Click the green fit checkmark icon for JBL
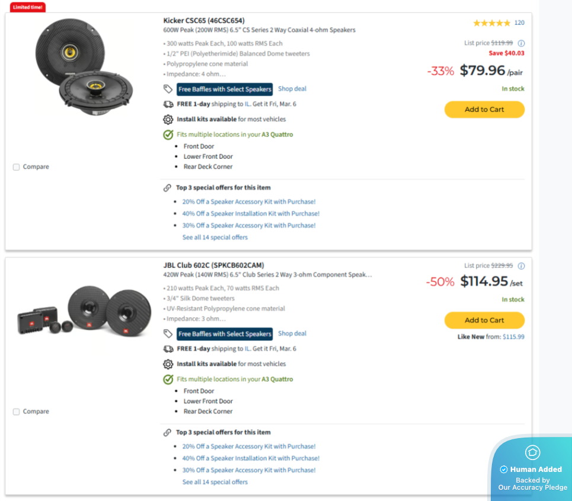Viewport: 572px width, 501px height. coord(168,379)
